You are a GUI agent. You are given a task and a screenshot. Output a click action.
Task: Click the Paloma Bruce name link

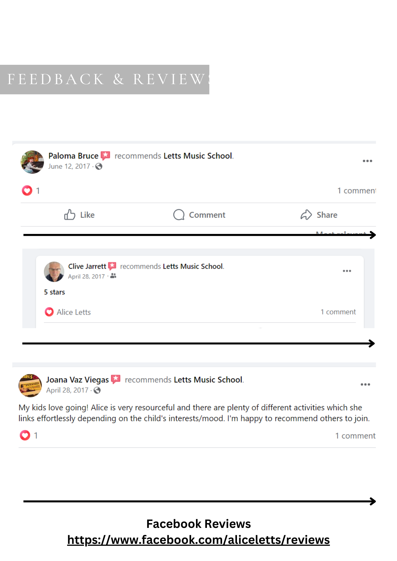click(x=73, y=156)
